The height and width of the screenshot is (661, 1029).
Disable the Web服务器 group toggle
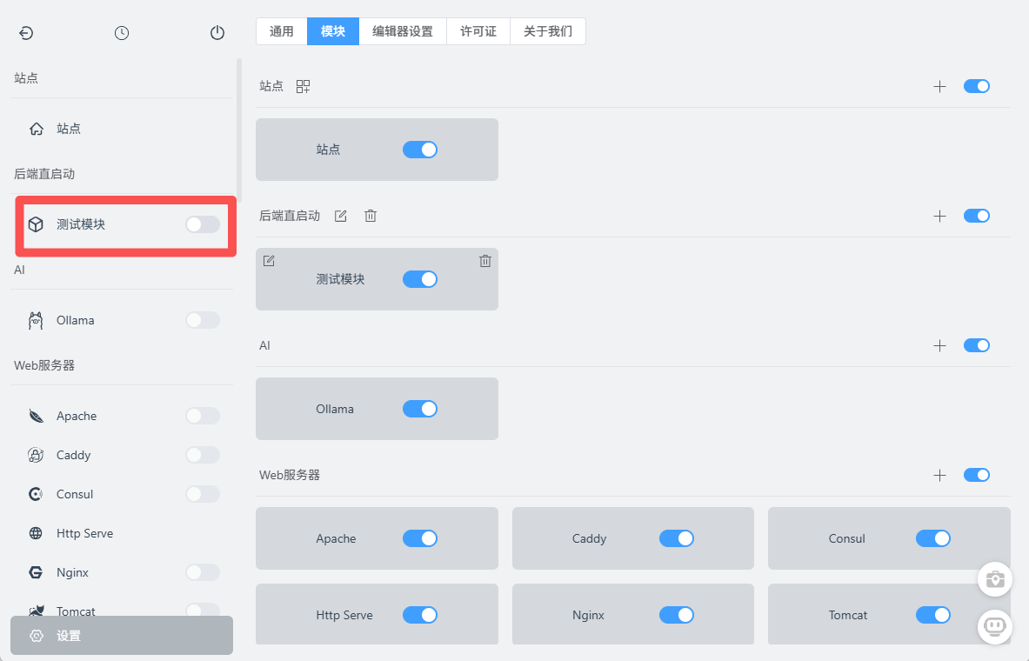click(x=976, y=475)
